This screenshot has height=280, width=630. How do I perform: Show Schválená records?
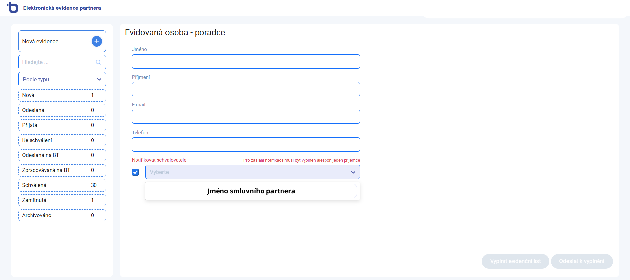[62, 185]
